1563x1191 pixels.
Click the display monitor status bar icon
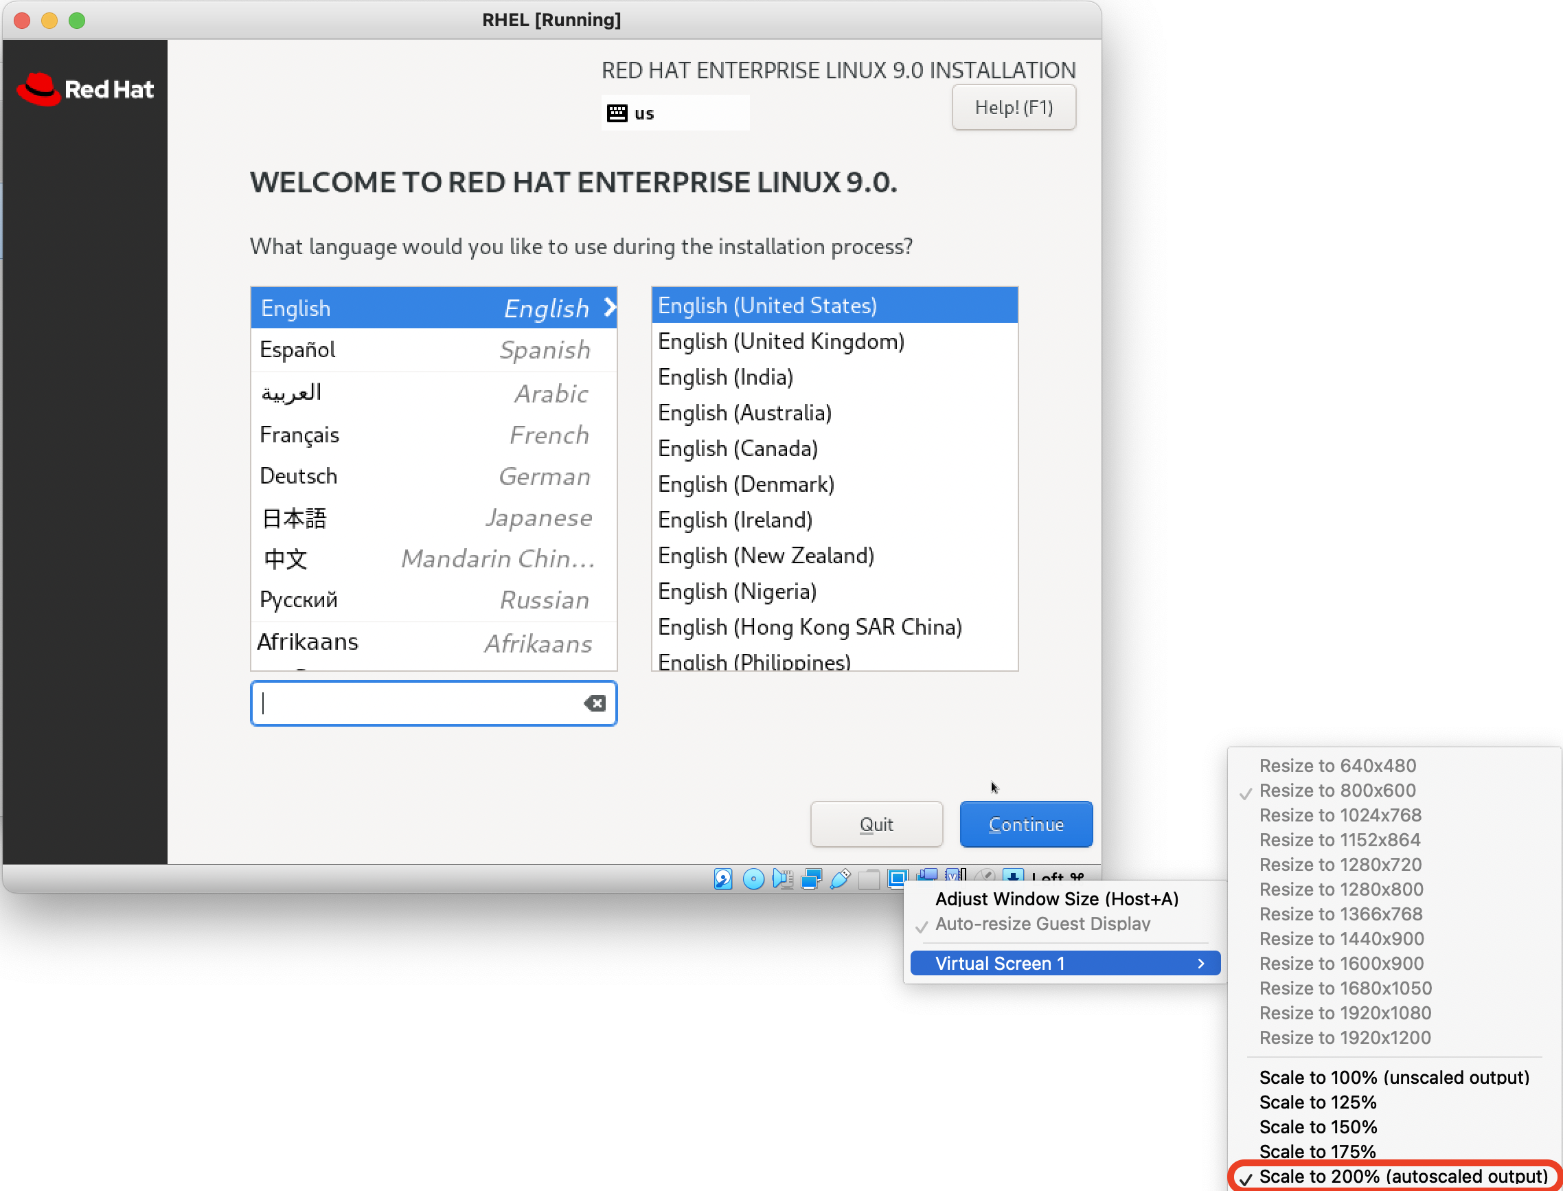[898, 879]
